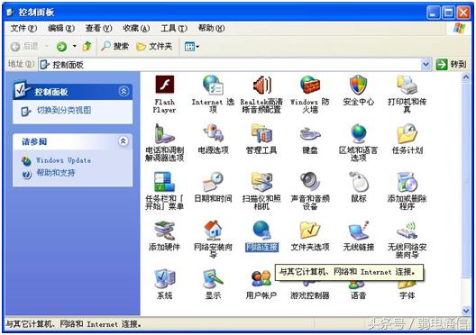Open the Windows Update link
476x335 pixels.
[x=63, y=160]
